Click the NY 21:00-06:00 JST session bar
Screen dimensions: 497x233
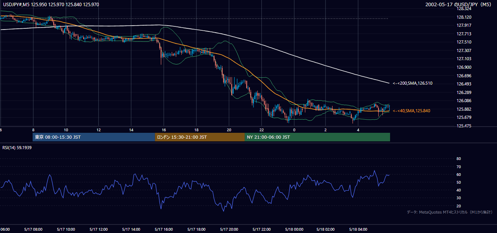tap(317, 137)
